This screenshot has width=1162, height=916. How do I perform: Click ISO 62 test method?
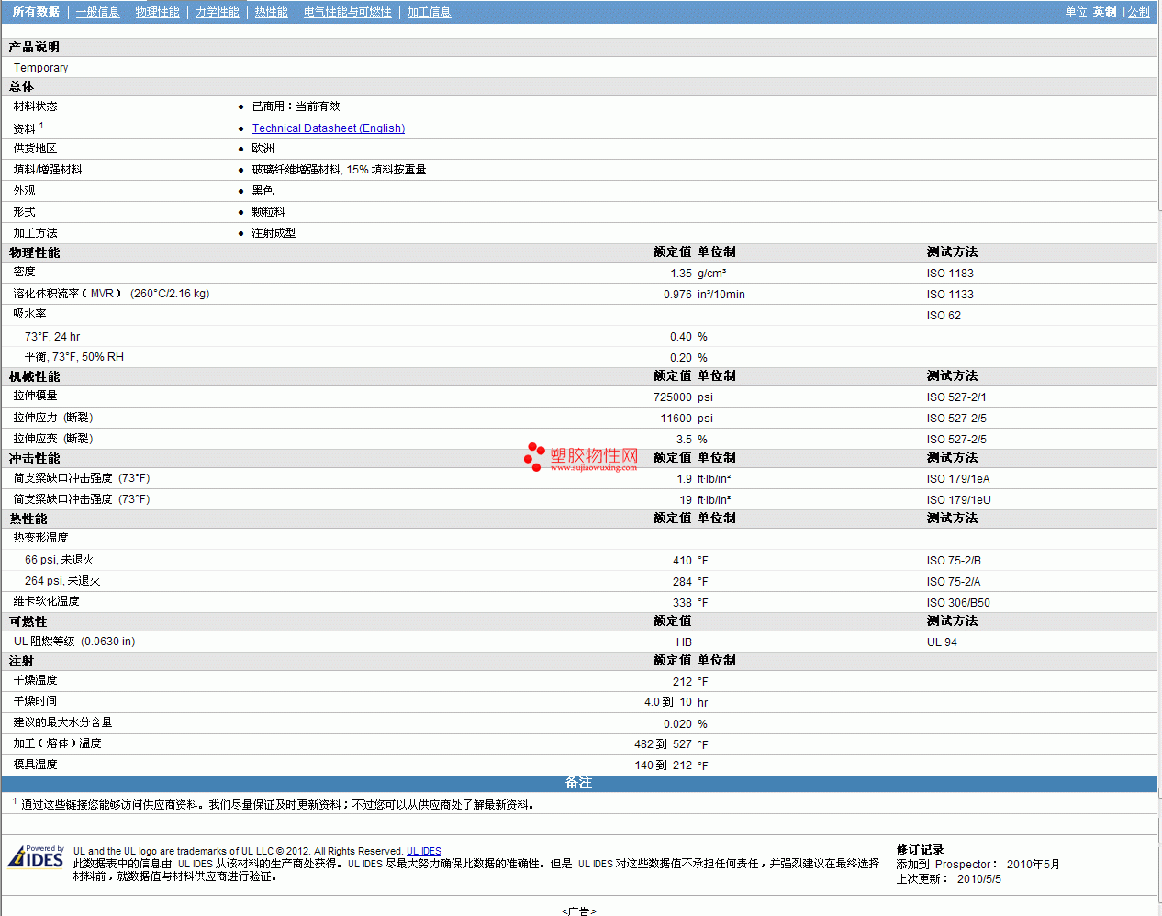944,316
